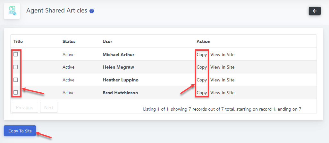View Heather Luppino's article in site
Image resolution: width=329 pixels, height=143 pixels.
(x=222, y=80)
